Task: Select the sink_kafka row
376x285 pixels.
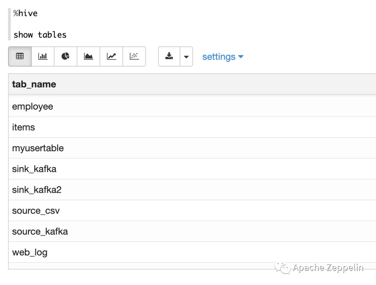Action: pyautogui.click(x=192, y=169)
